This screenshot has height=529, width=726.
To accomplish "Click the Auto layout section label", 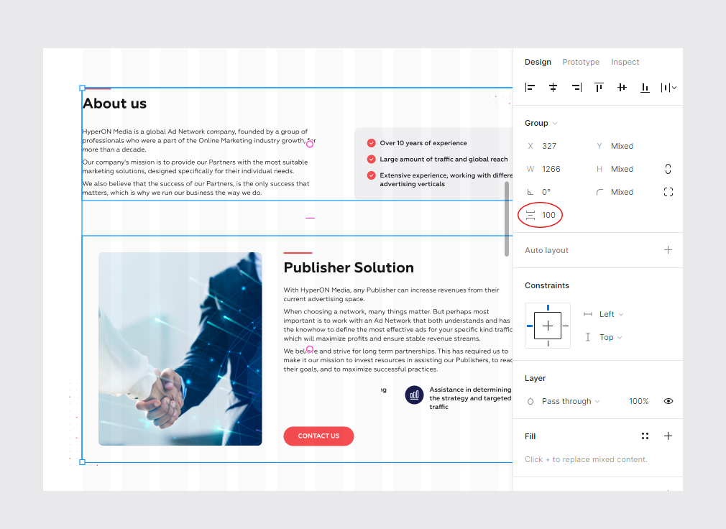I will point(546,250).
